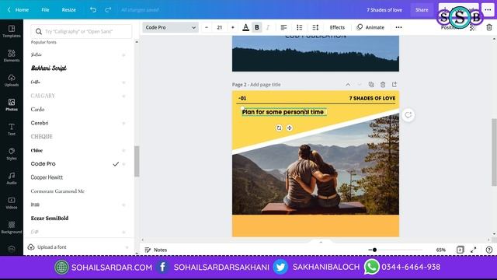Add a new page after Page 2
The image size is (497, 280).
coord(394,85)
